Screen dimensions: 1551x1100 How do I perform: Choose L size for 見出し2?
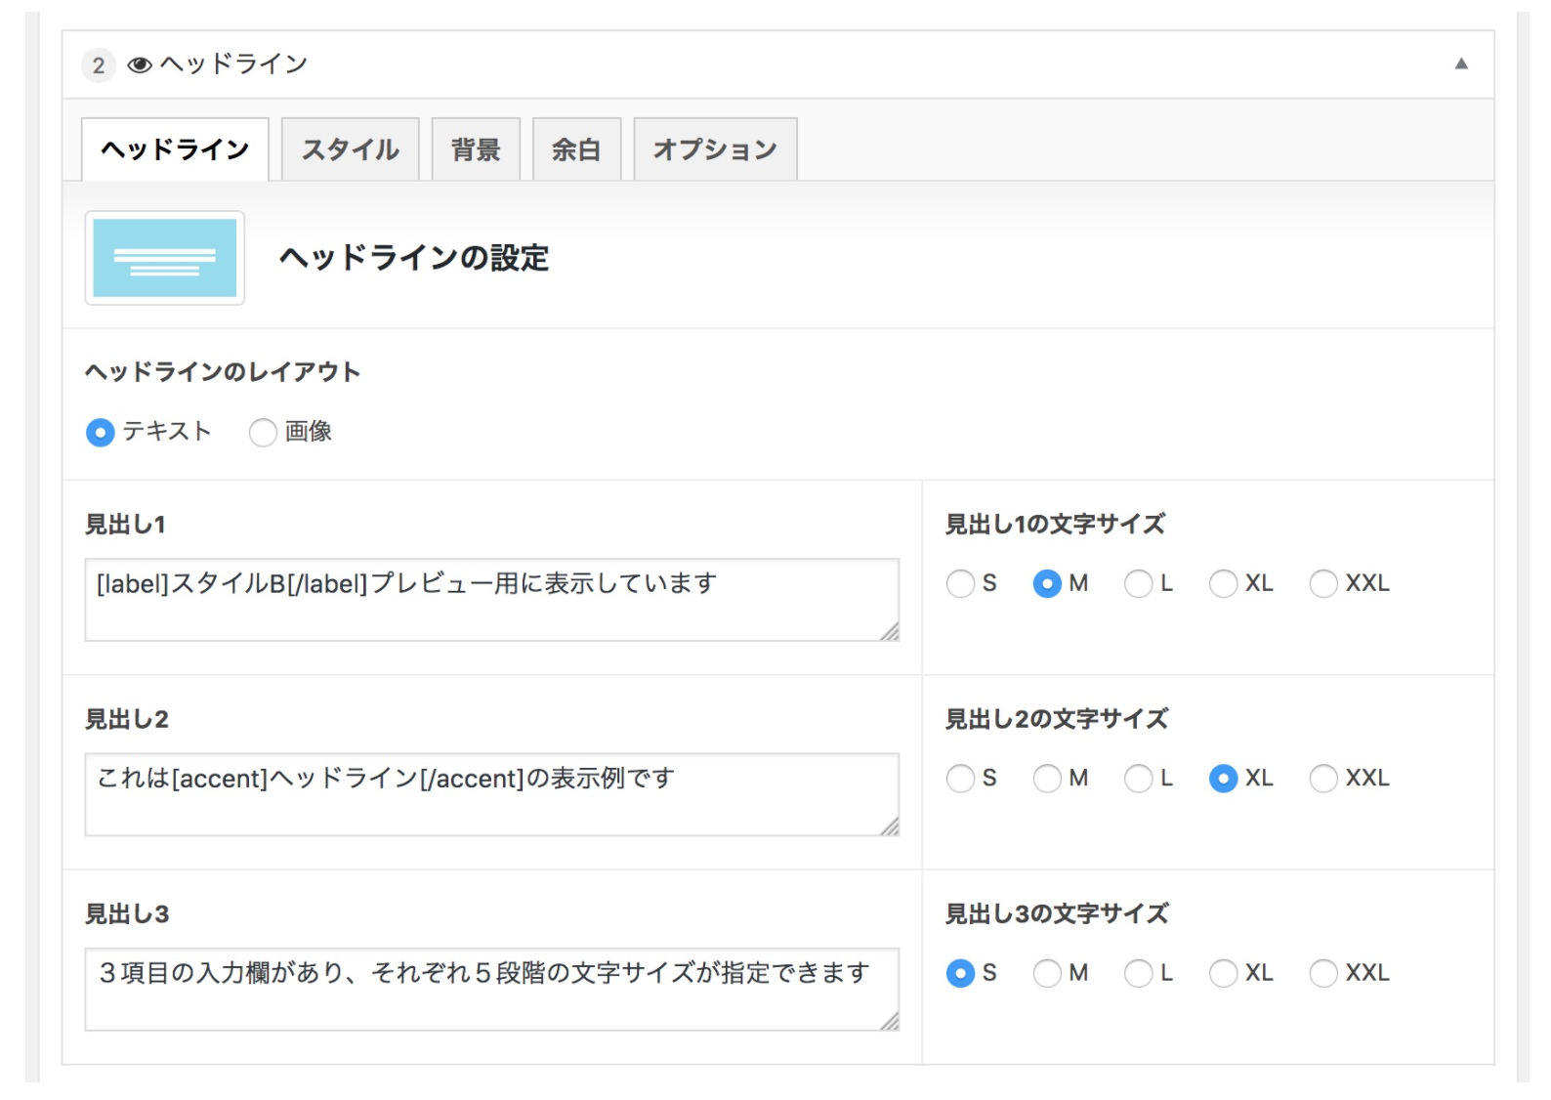1138,779
